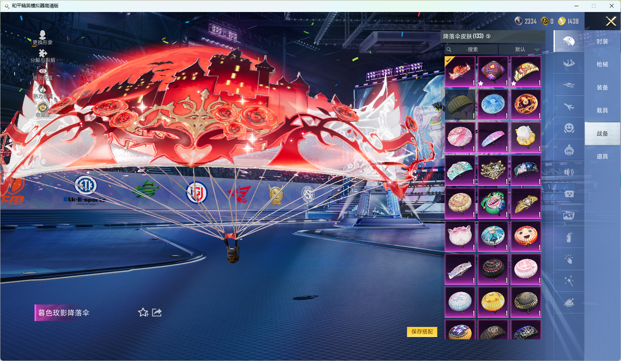Open the picture gallery category icon
Screen dimensions: 621x361
pos(569,216)
